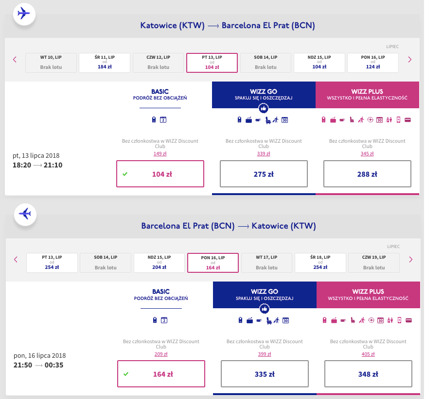Choose the outbound WIZZ PLUS fare 288 zł
425x399 pixels.
[x=367, y=174]
